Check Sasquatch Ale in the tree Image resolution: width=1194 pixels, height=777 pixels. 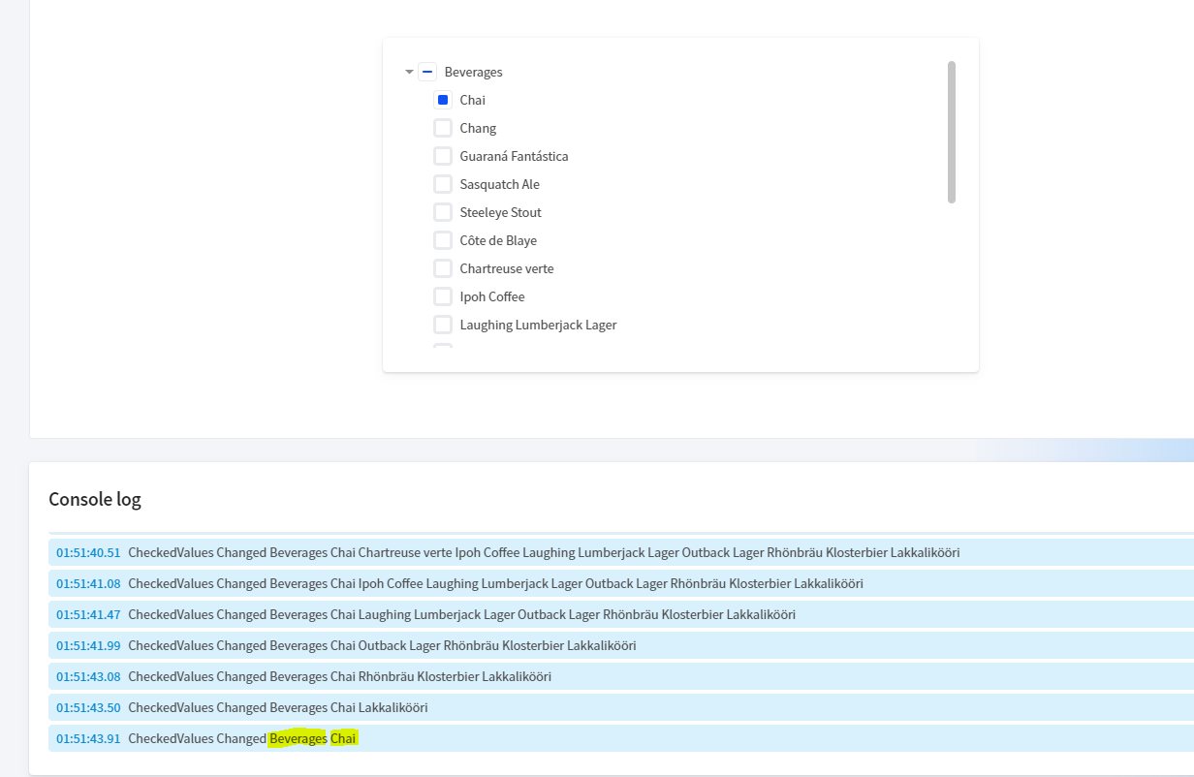pos(443,184)
